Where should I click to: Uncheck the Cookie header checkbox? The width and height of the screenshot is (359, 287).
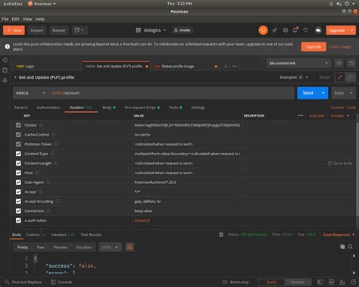point(18,125)
